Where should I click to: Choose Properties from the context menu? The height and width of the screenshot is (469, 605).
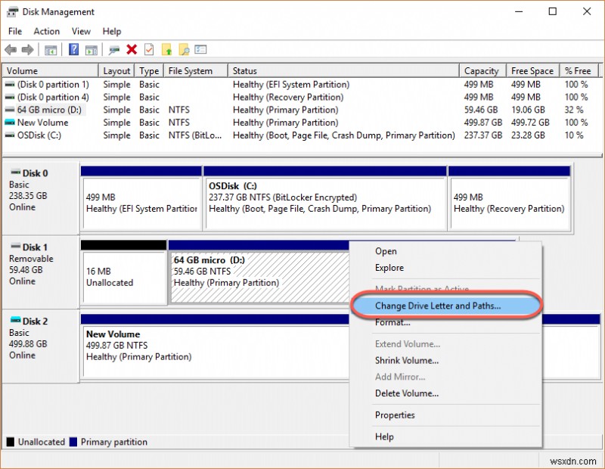pos(445,415)
